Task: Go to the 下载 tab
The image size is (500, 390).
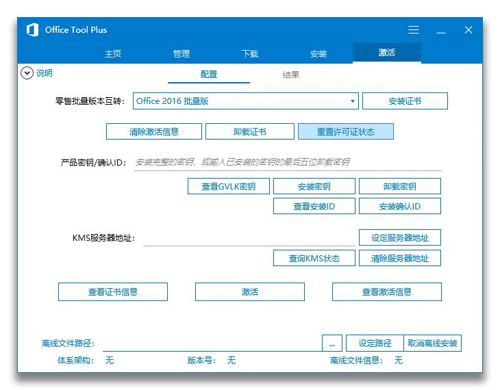Action: tap(250, 53)
